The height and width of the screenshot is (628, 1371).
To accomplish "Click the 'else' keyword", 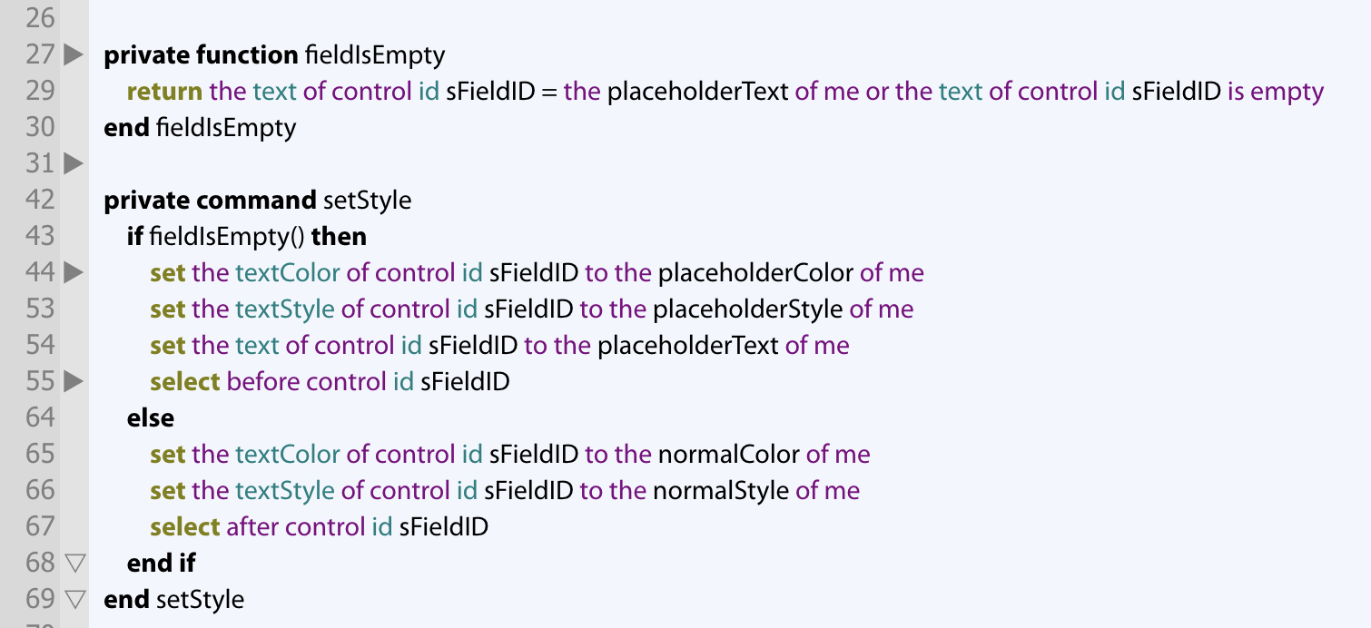I will click(x=150, y=418).
